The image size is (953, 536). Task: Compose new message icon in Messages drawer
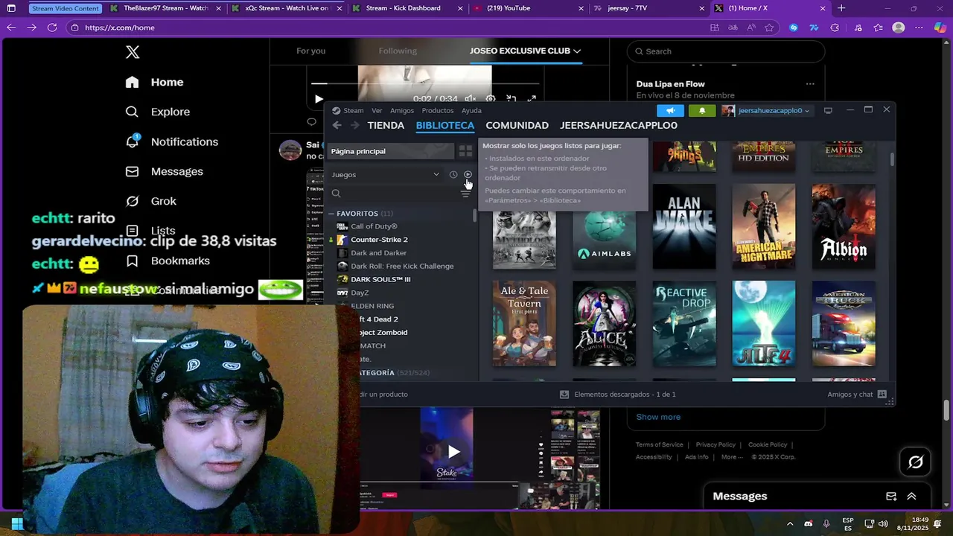(x=890, y=497)
